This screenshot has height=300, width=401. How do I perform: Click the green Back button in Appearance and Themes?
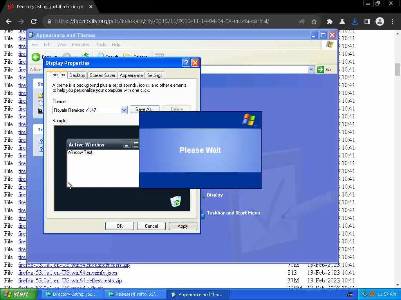36,57
